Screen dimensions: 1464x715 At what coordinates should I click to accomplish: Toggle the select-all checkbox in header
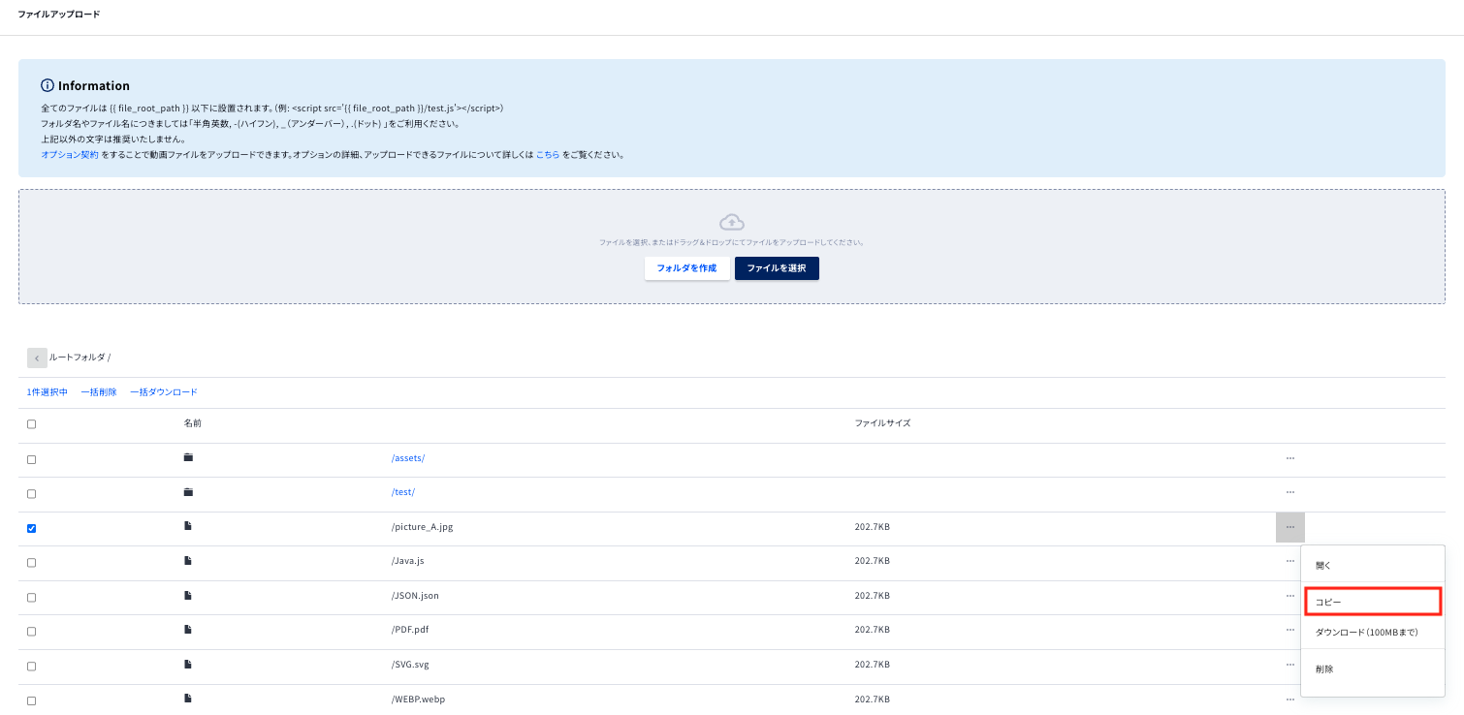32,424
